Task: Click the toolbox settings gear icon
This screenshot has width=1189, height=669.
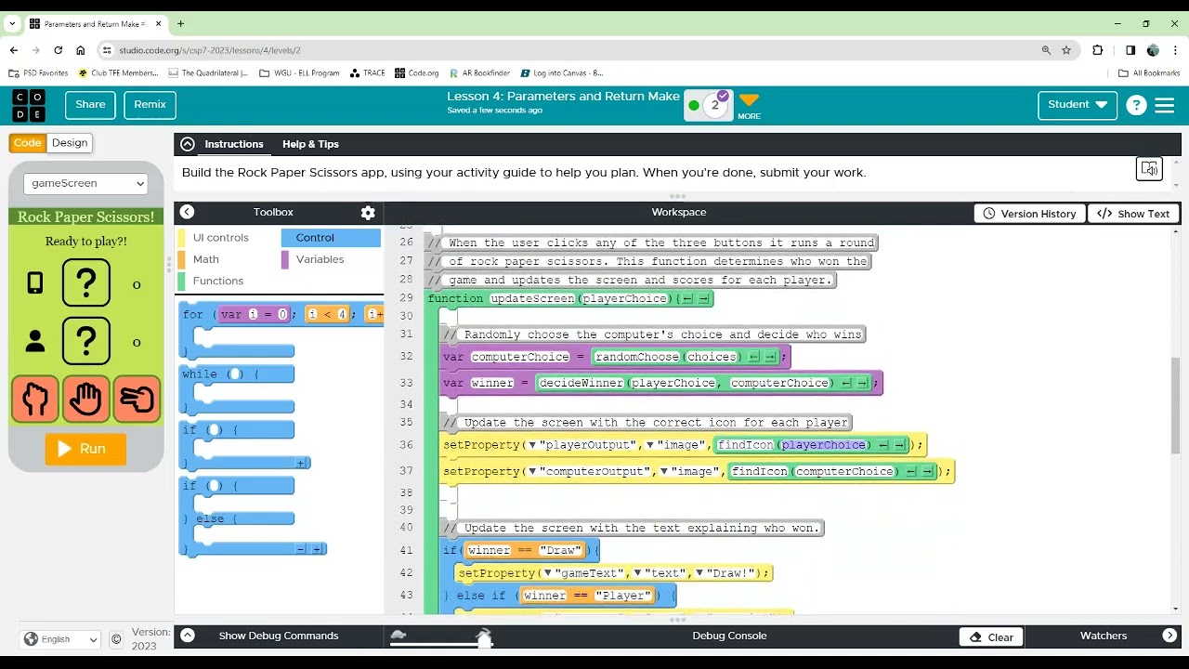Action: click(x=368, y=213)
